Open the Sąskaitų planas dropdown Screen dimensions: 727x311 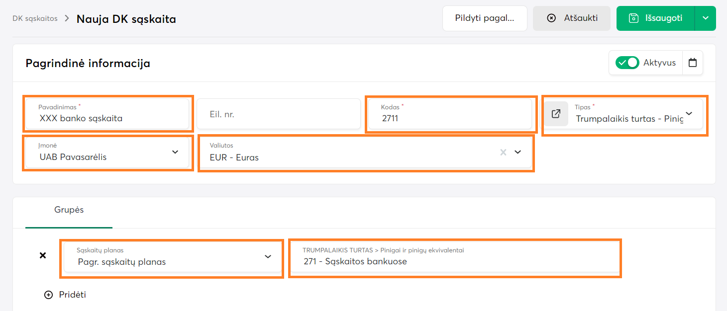268,256
